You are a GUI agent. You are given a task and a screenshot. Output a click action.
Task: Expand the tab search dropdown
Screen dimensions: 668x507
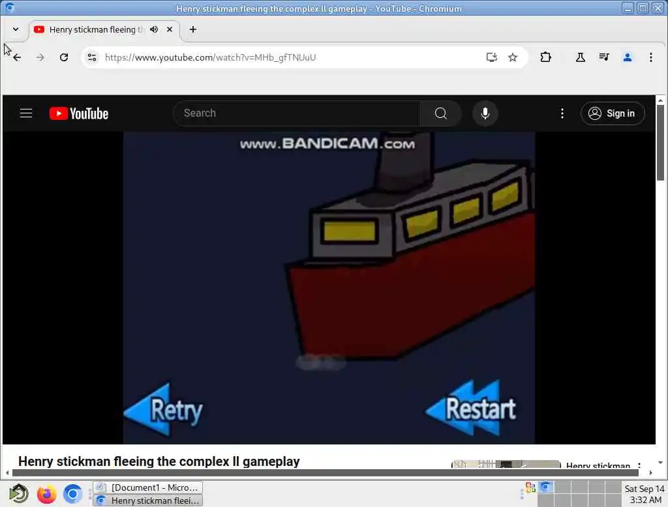pyautogui.click(x=16, y=29)
